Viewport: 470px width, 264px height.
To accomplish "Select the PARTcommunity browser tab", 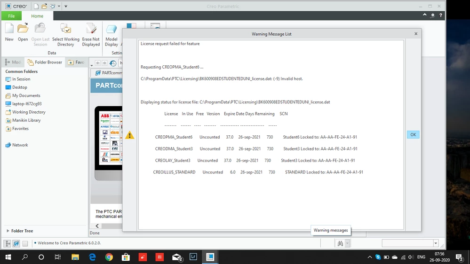I will click(109, 73).
